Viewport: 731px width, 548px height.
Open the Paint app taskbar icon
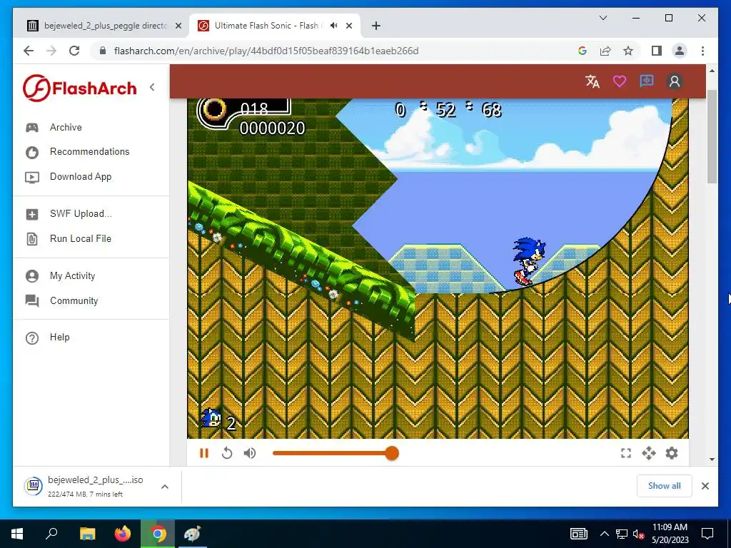pyautogui.click(x=192, y=534)
